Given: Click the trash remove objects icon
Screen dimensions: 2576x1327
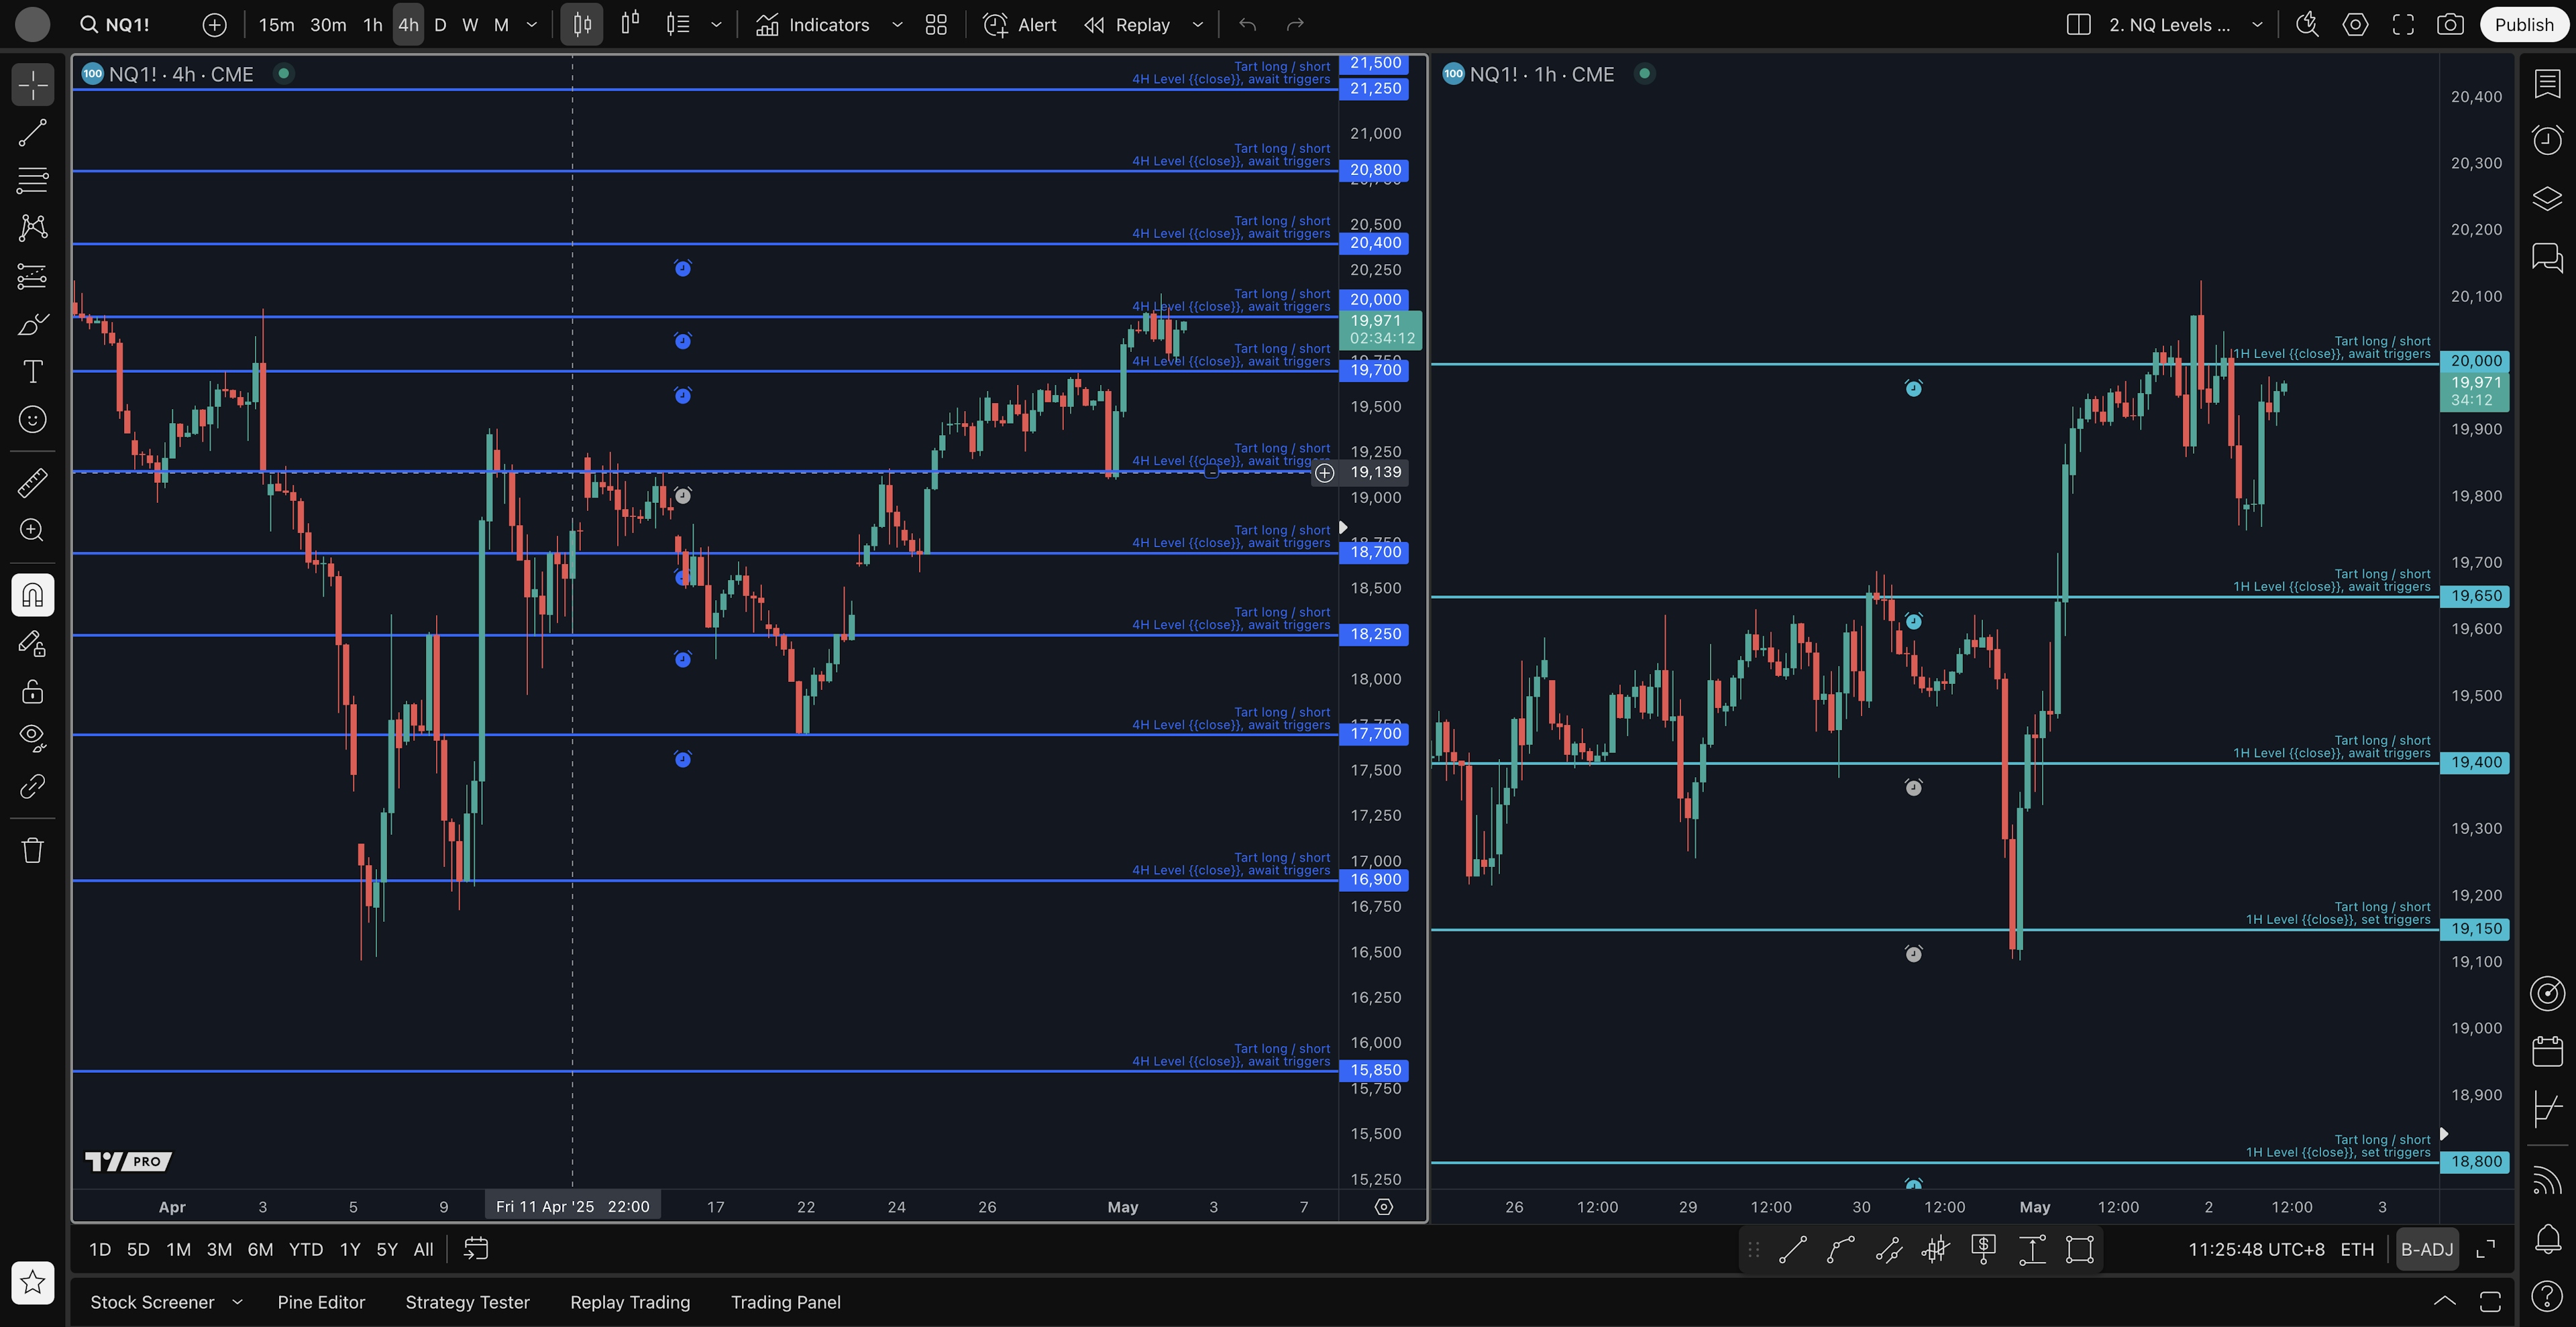Looking at the screenshot, I should pos(32,850).
